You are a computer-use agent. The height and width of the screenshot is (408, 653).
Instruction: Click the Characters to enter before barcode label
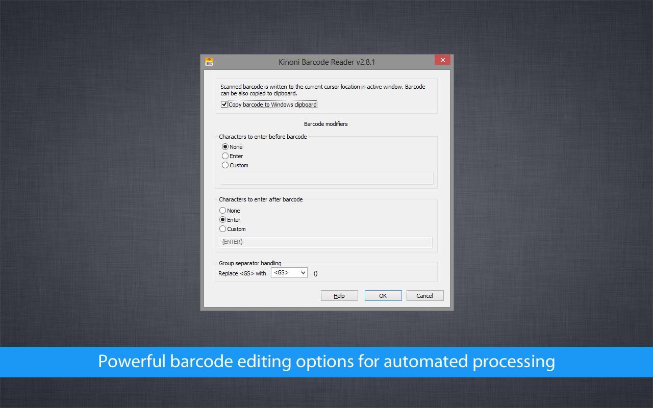point(263,137)
